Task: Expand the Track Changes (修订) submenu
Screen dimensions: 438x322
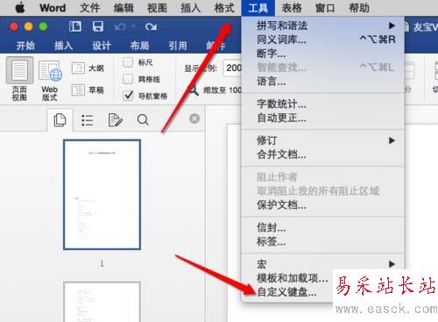Action: coord(322,140)
